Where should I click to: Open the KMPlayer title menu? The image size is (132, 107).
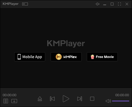tap(11, 4)
